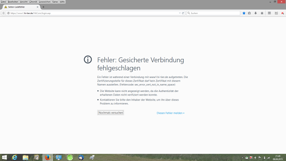Click the blue bookmark star icon
The image size is (286, 161).
tap(244, 13)
